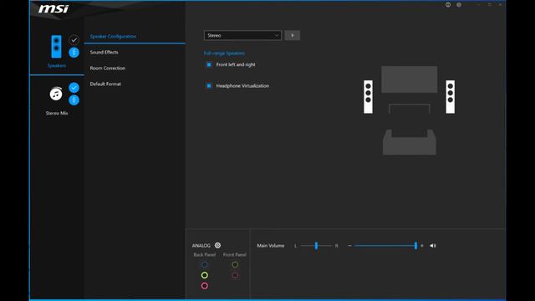Select the Stereo Mix device icon
This screenshot has width=535, height=301.
pos(56,94)
